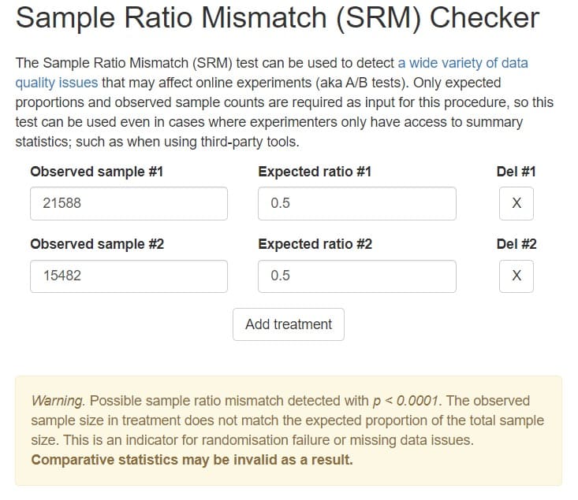The width and height of the screenshot is (578, 500).
Task: Click the 'p < 0.0001' value in warning
Action: click(405, 401)
